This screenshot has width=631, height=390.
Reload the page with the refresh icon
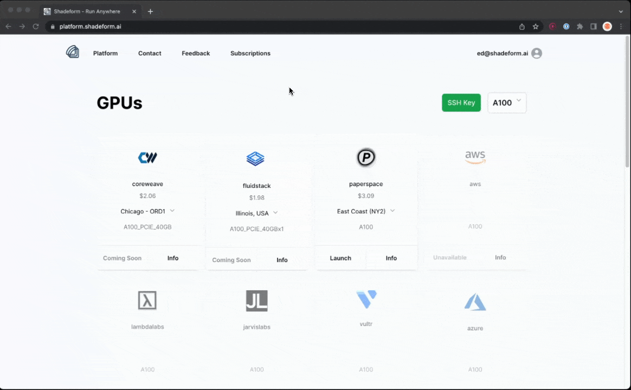[36, 27]
